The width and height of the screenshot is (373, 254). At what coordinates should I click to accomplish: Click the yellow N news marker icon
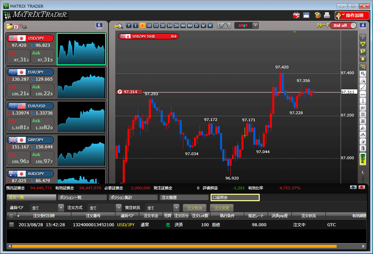coord(362,44)
